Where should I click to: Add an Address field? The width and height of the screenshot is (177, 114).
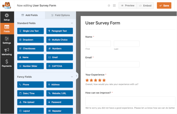(x=60, y=85)
